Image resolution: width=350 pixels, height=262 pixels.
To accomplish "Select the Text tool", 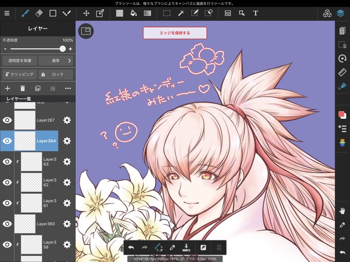I will coord(256,13).
